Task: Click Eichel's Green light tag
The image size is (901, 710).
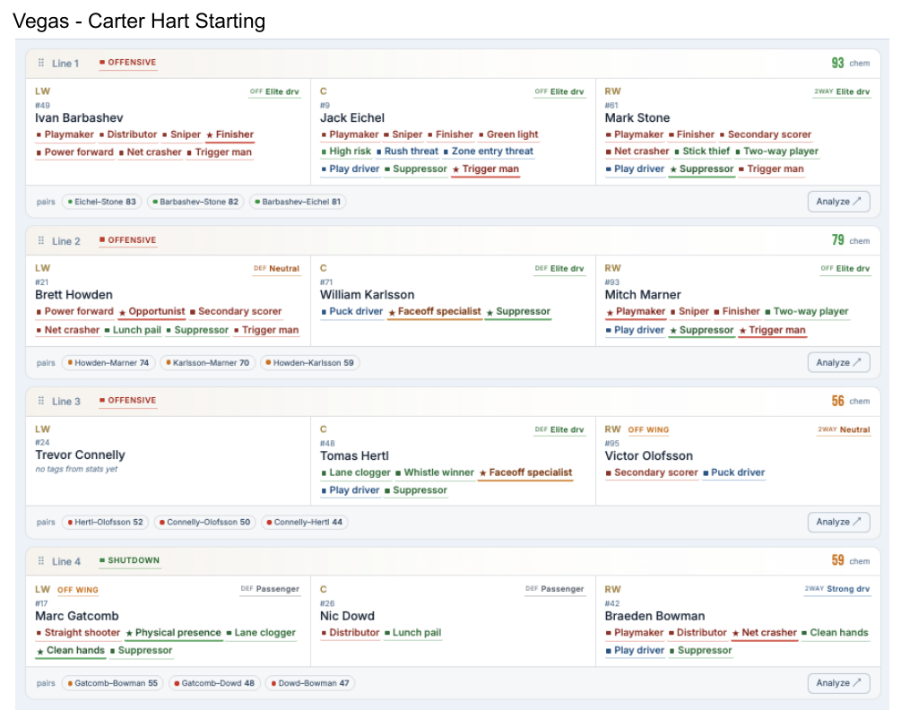Action: [508, 135]
